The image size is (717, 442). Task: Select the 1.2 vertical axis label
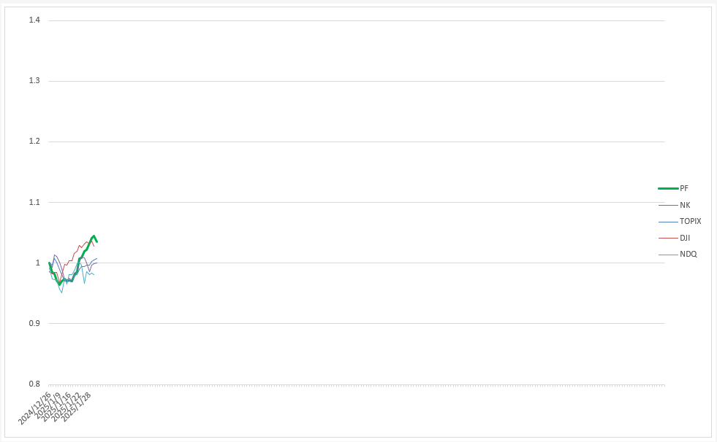pos(34,141)
